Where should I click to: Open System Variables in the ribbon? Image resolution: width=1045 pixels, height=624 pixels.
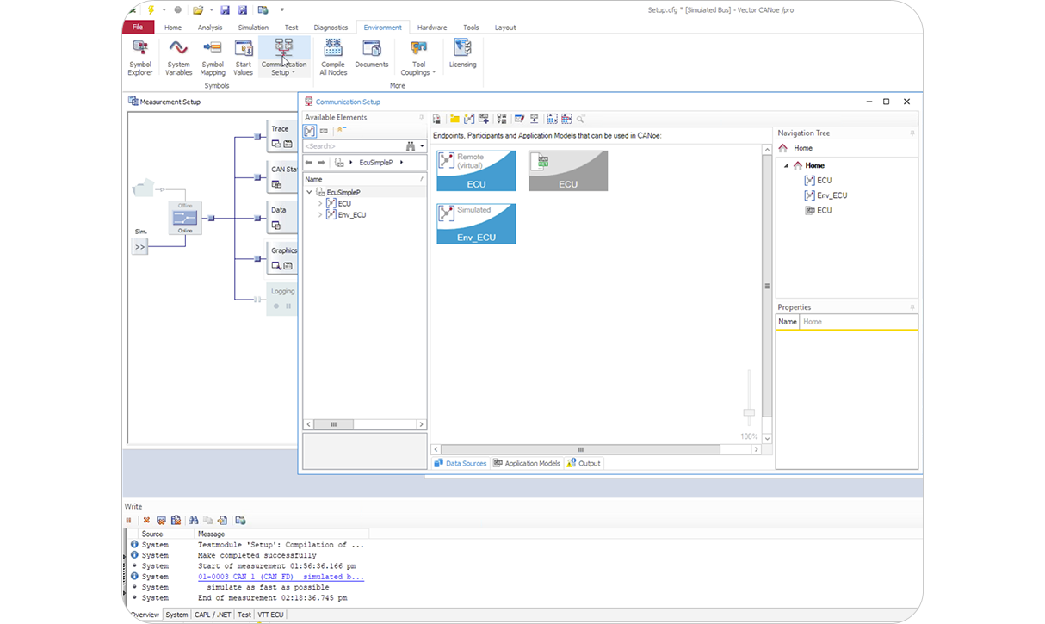(178, 58)
